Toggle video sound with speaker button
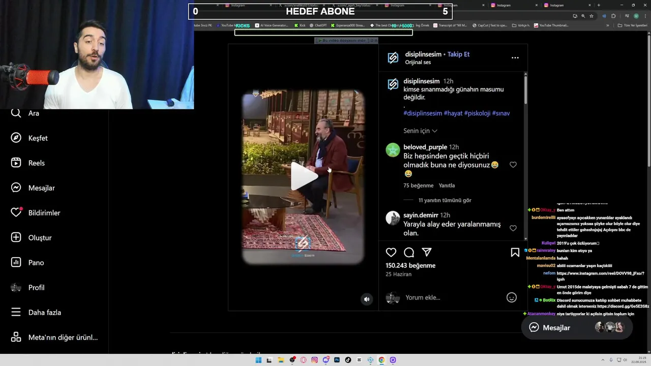The image size is (651, 366). point(367,299)
